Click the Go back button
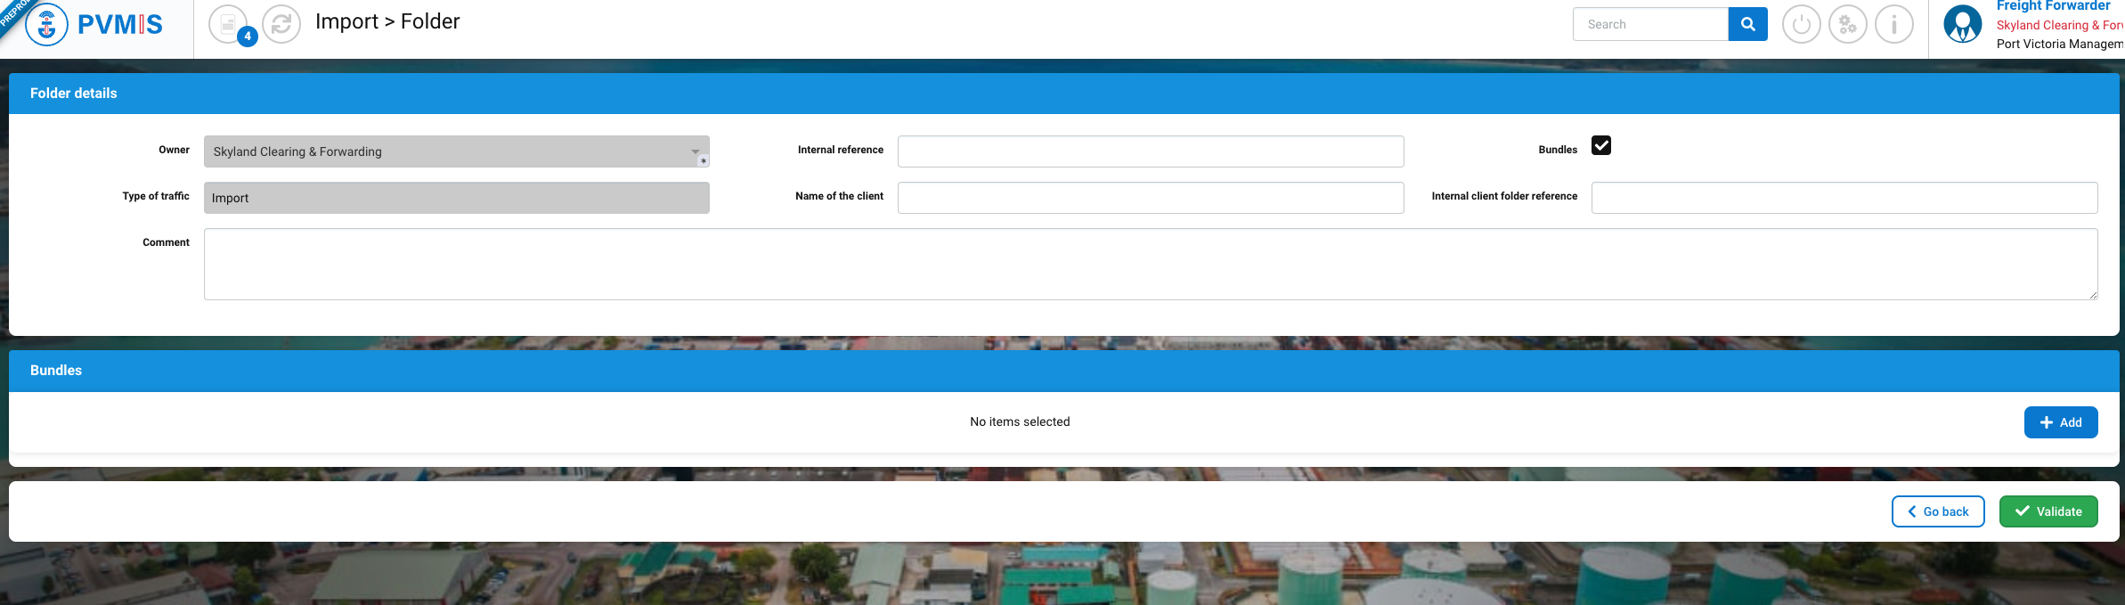The image size is (2125, 605). (x=1937, y=511)
